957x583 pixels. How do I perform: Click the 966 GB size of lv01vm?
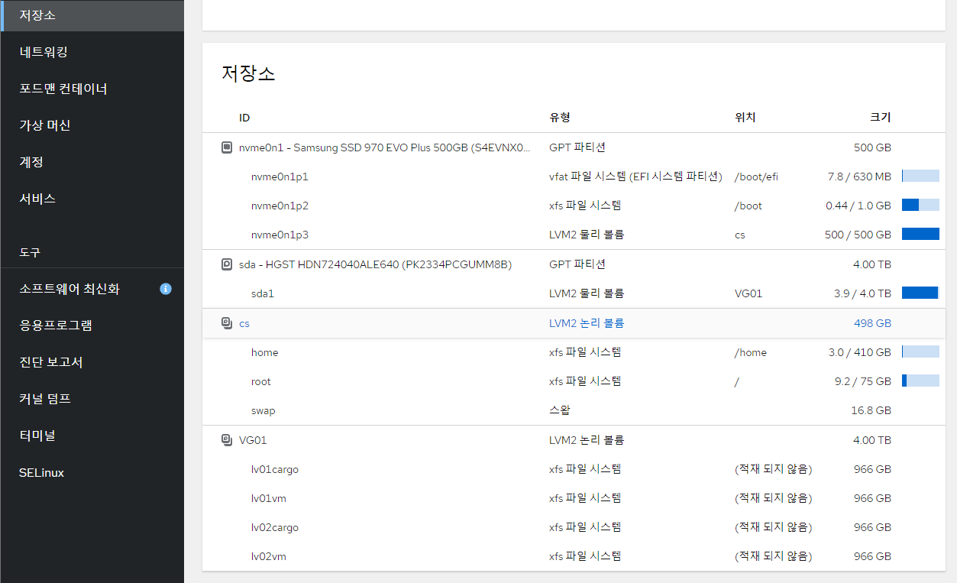[872, 498]
